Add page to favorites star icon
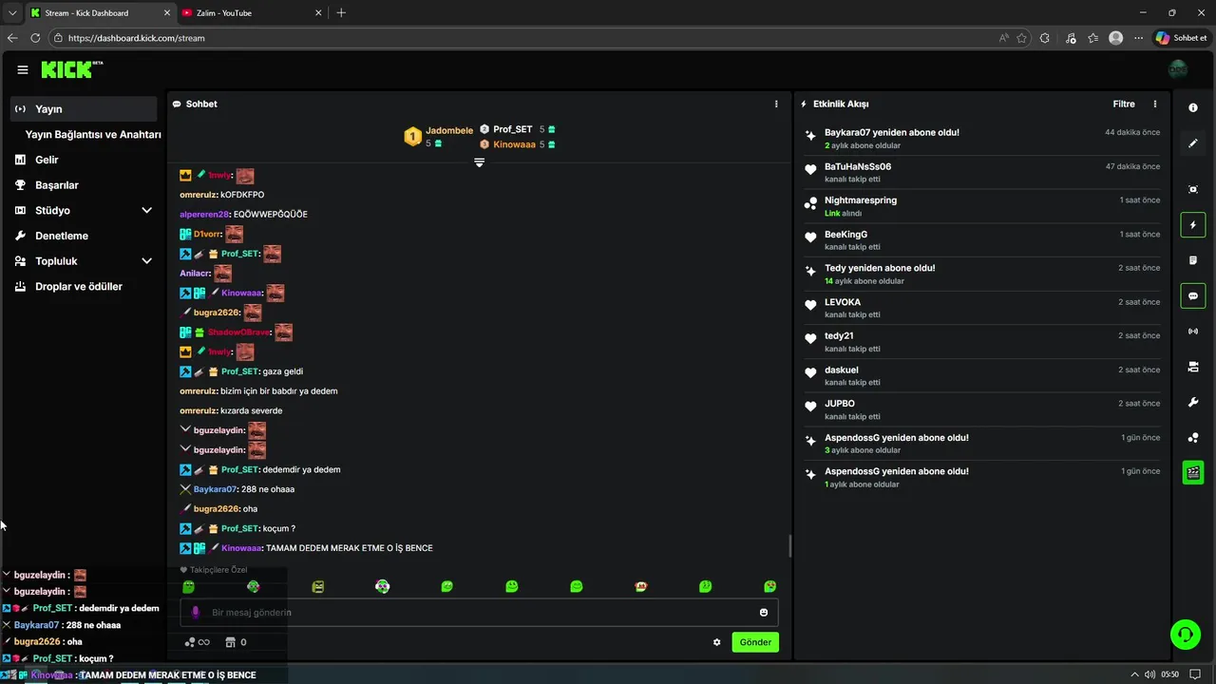Image resolution: width=1216 pixels, height=684 pixels. pos(1021,38)
